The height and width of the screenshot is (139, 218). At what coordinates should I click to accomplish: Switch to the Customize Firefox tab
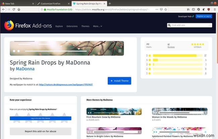[x=54, y=4]
